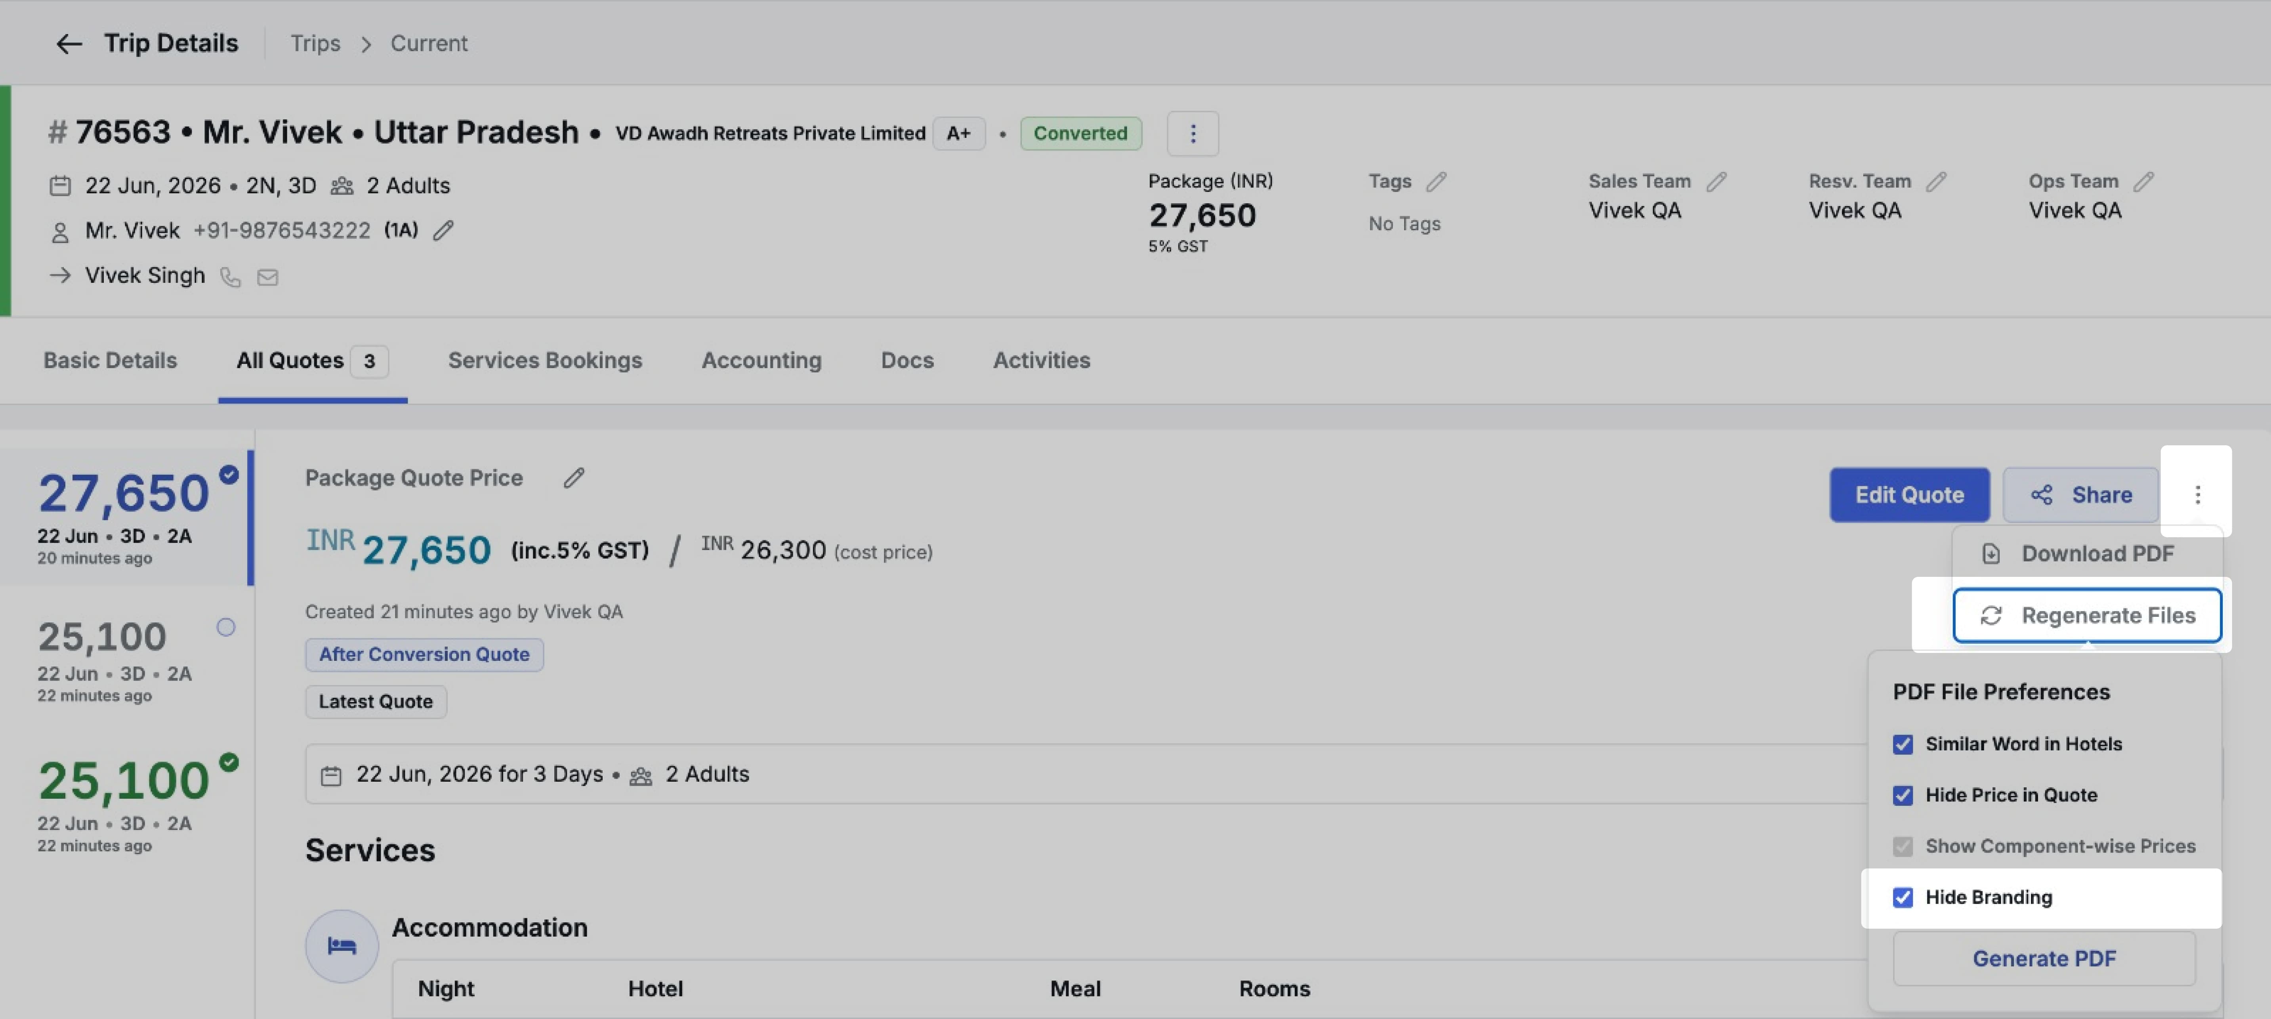This screenshot has height=1019, width=2271.
Task: Click Created 21 minutes ago by Vivek QA
Action: click(464, 612)
